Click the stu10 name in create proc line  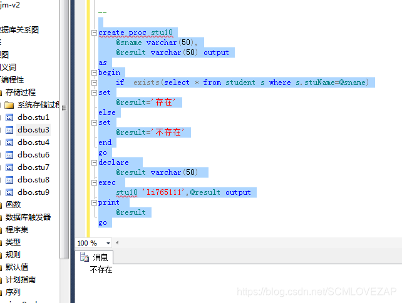tap(162, 32)
